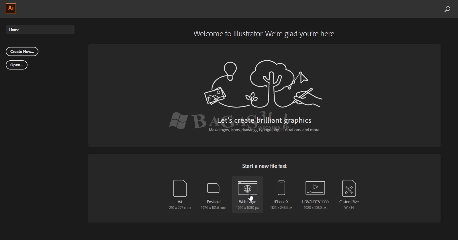The height and width of the screenshot is (240, 458).
Task: Click the "Start a new file fast" heading
Action: coord(264,166)
